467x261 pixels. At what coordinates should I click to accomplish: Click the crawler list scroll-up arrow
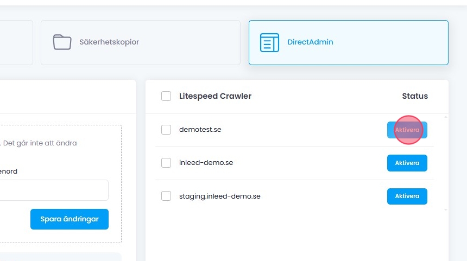[446, 117]
